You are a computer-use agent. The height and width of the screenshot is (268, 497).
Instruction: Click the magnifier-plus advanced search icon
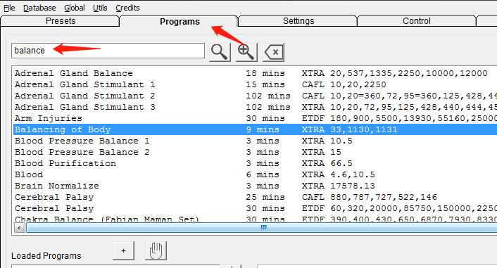[x=246, y=52]
